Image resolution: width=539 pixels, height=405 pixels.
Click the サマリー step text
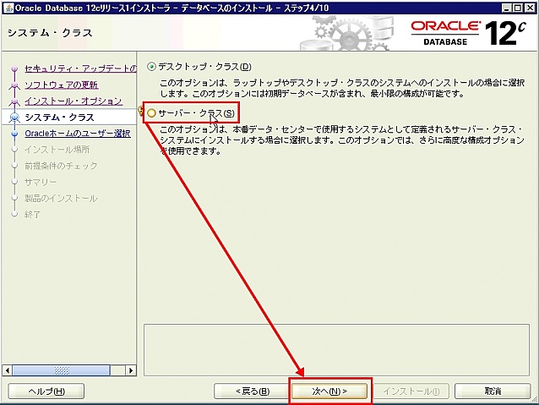click(41, 182)
